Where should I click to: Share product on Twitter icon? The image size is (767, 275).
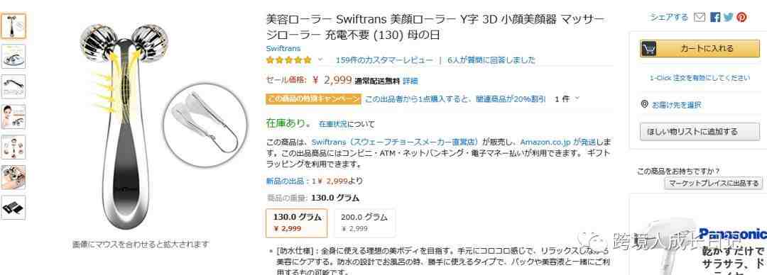pyautogui.click(x=729, y=17)
